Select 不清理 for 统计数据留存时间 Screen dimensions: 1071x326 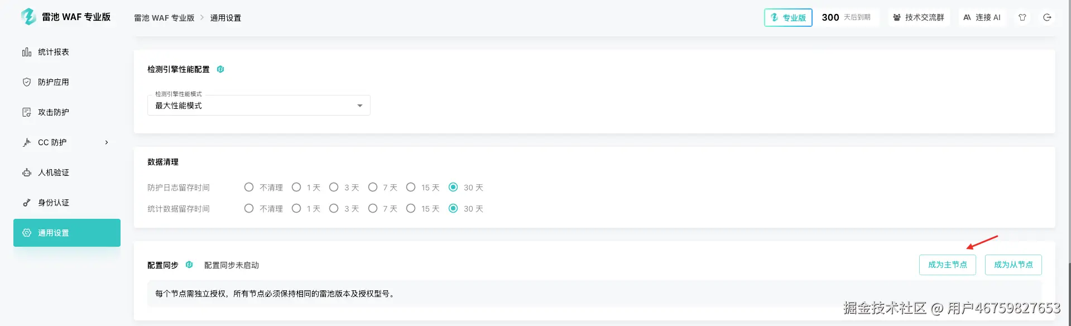tap(249, 209)
